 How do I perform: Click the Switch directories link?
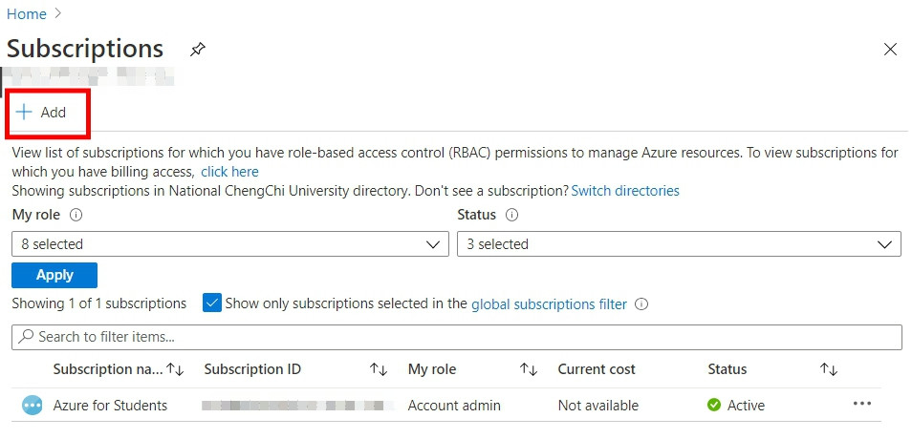coord(625,191)
